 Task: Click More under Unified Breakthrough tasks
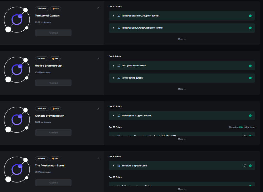182,89
